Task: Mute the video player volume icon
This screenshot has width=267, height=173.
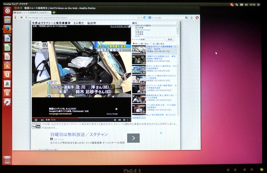Action: [x=42, y=120]
